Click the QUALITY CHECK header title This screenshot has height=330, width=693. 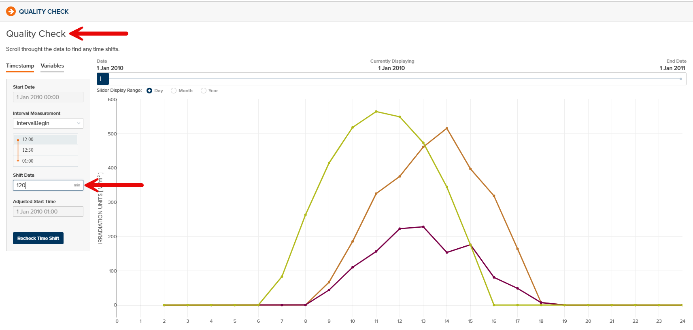point(44,12)
